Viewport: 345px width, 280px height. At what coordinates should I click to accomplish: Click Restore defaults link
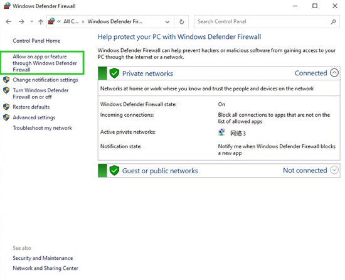(31, 107)
